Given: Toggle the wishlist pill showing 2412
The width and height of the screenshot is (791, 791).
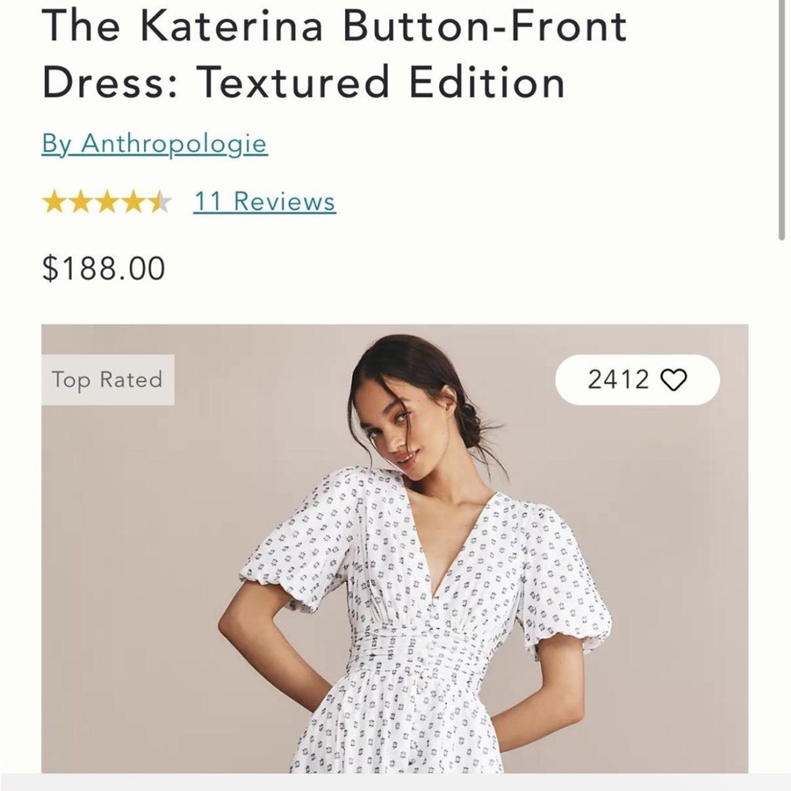Looking at the screenshot, I should tap(637, 380).
